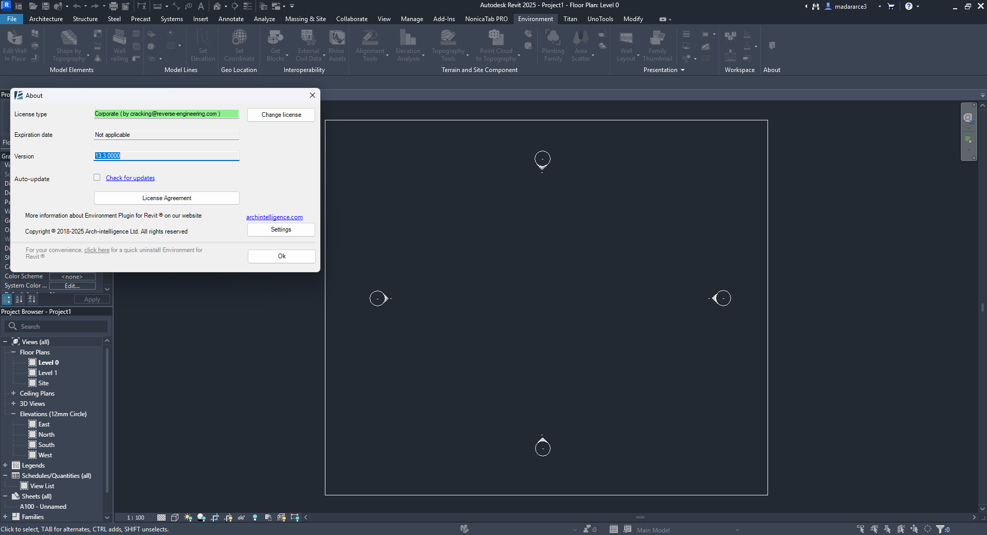Expand the 3D Views tree node
The width and height of the screenshot is (987, 535).
click(13, 404)
